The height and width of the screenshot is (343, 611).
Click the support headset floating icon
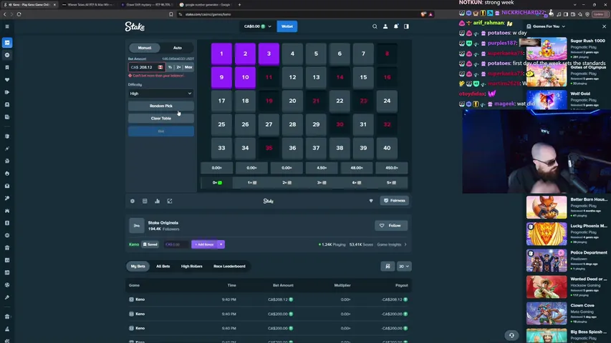511,335
